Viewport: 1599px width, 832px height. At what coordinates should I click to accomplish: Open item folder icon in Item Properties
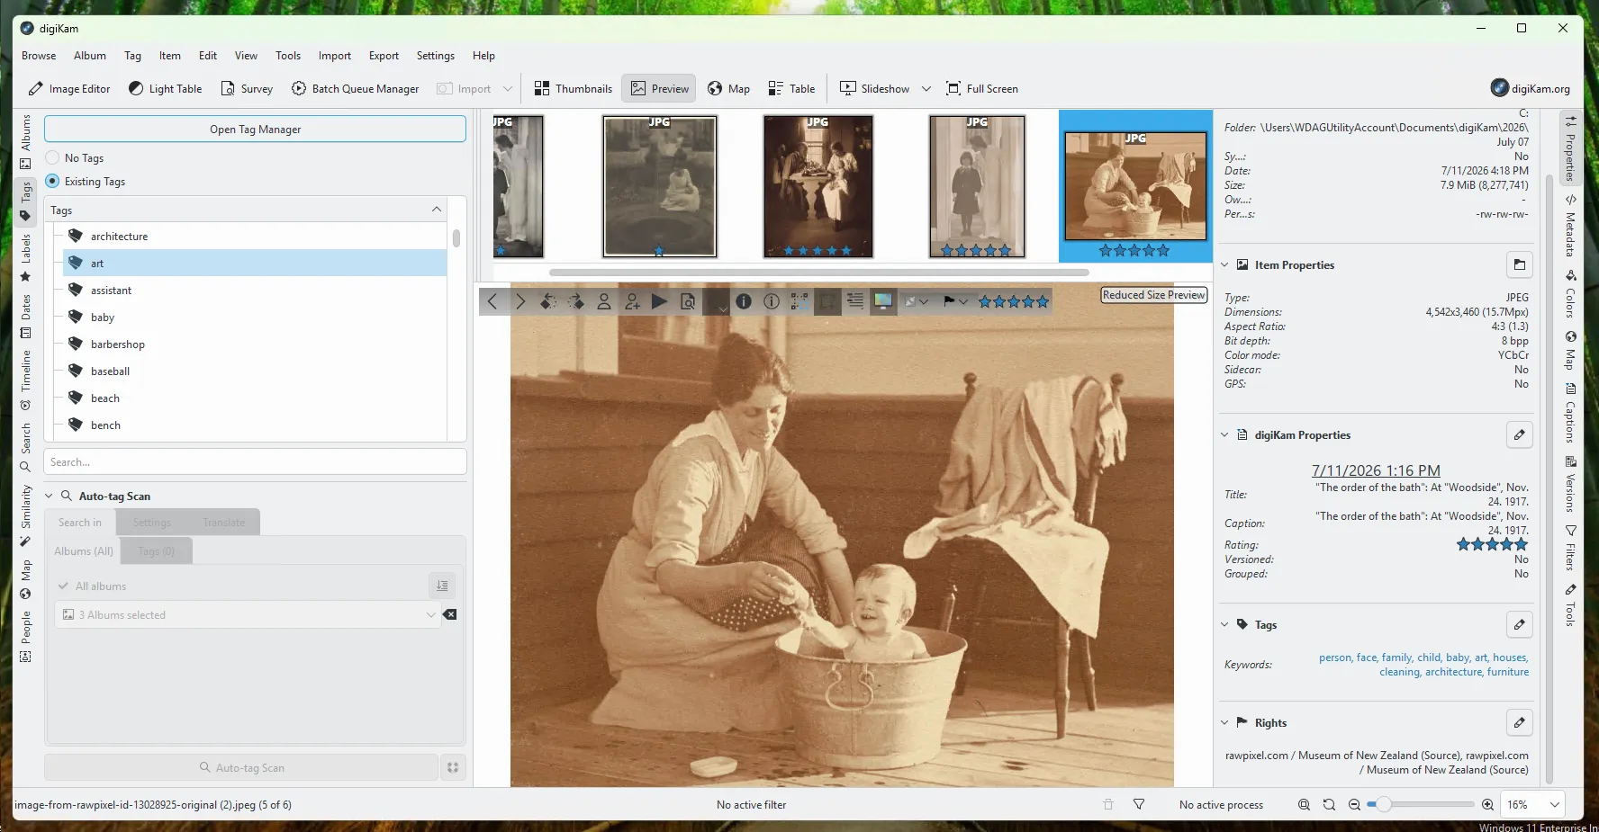[1520, 264]
